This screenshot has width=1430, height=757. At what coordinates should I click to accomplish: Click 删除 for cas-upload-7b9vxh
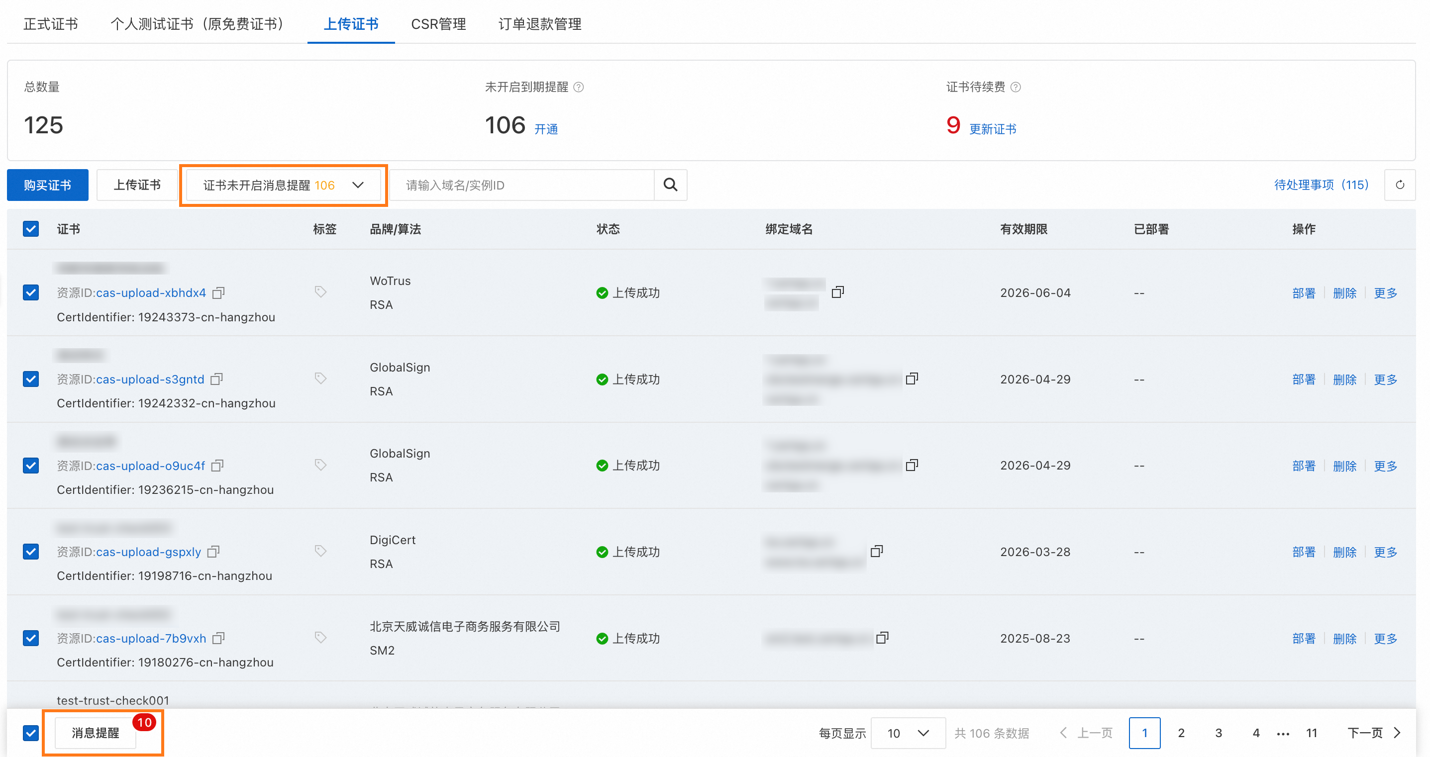point(1344,639)
